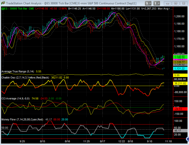The width and height of the screenshot is (189, 145).
Task: Click the -80,000.00 Chaikin axis label
Action: point(180,92)
